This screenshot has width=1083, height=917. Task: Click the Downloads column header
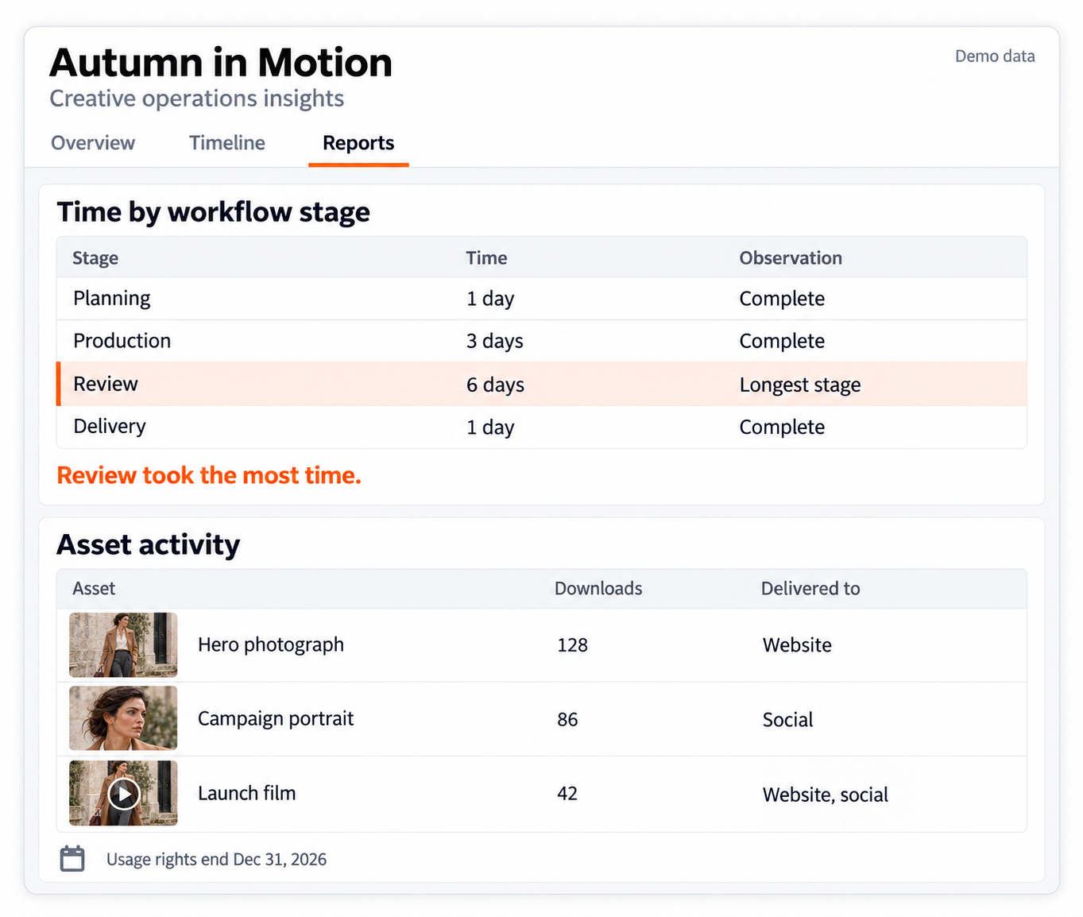pos(598,589)
